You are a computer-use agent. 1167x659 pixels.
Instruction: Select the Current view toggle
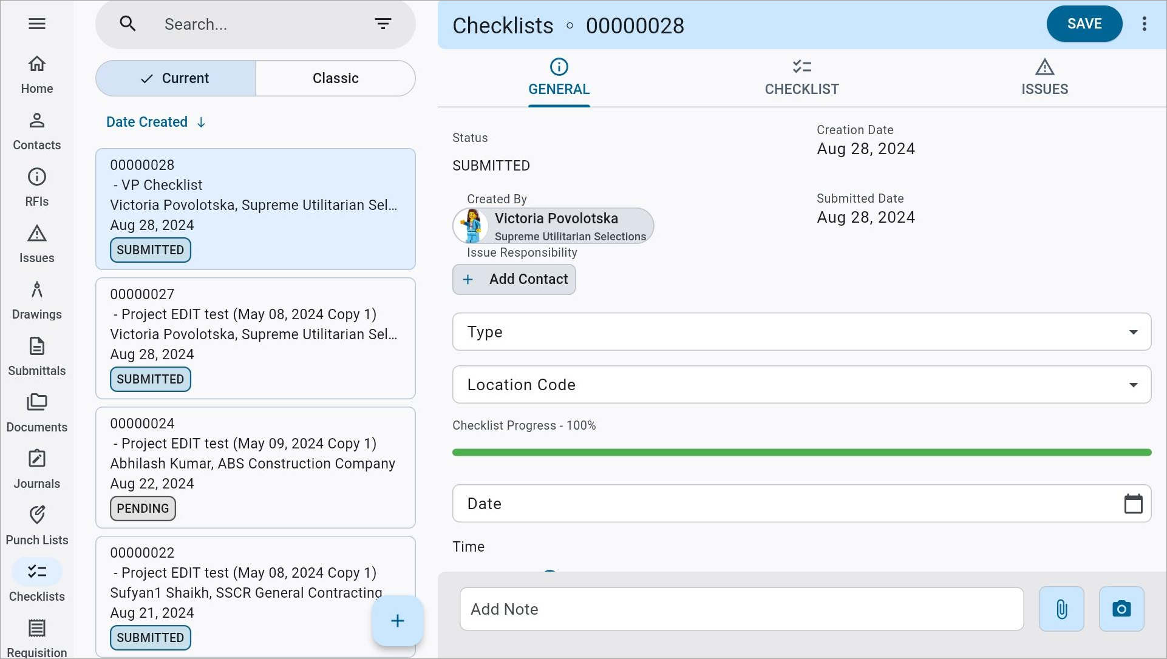[x=175, y=78]
